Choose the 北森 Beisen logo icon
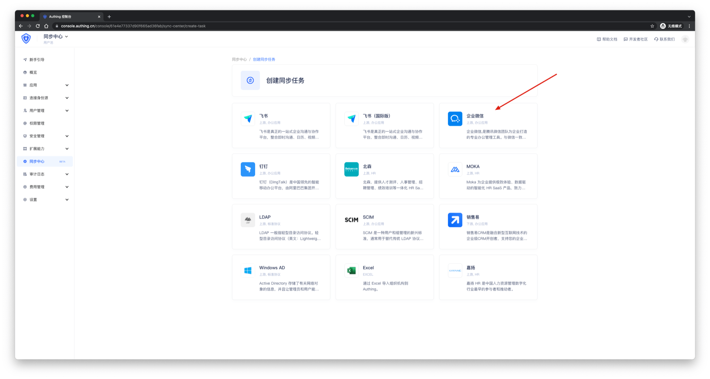710x379 pixels. [351, 169]
